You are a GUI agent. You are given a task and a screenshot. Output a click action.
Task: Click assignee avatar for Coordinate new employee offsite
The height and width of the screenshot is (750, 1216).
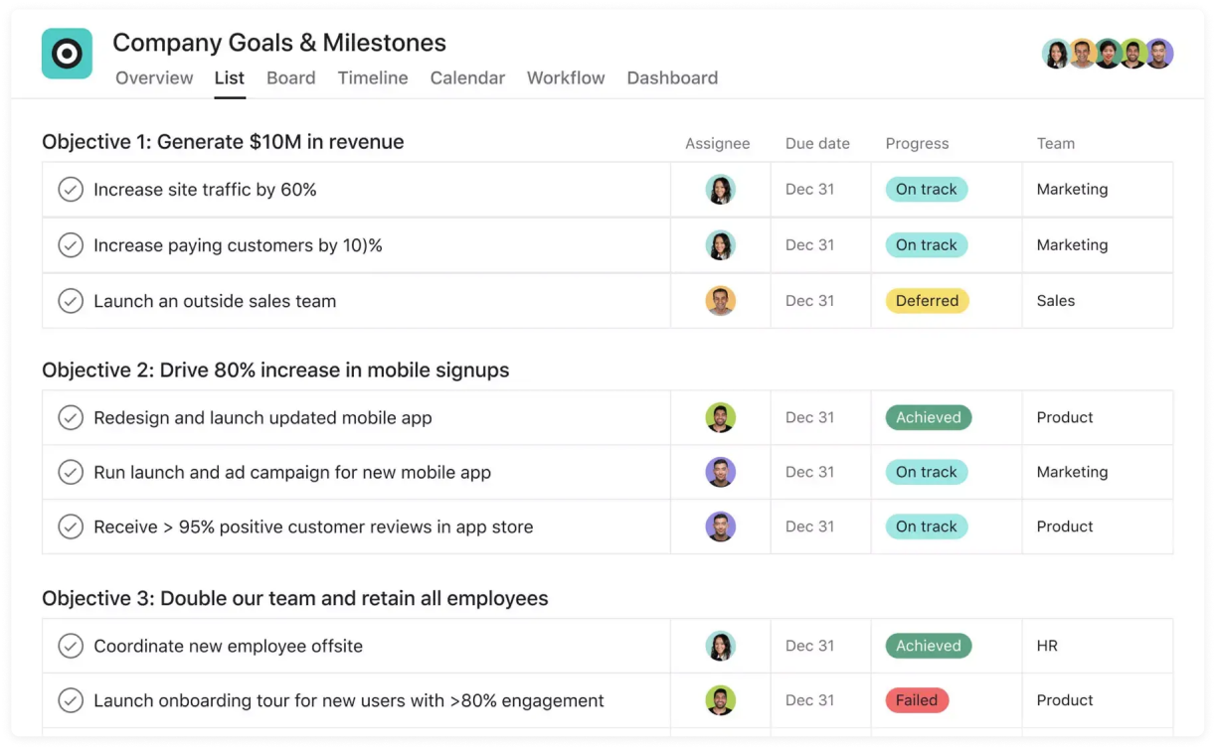click(x=720, y=646)
